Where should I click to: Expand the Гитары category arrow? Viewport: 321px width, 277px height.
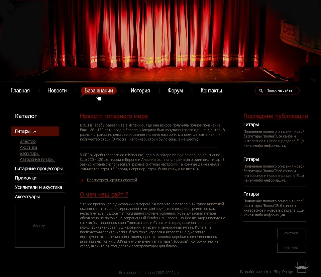pos(34,131)
